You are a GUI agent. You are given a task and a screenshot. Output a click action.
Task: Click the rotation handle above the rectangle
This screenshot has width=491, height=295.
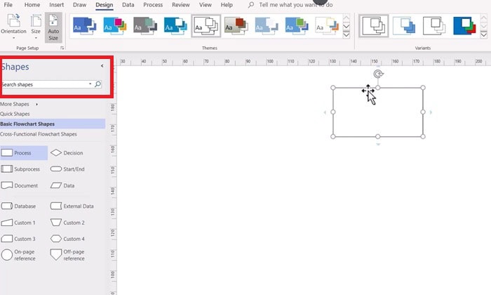(x=378, y=74)
